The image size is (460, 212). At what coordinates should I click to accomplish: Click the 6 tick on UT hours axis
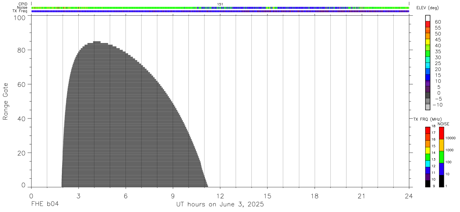(125, 196)
